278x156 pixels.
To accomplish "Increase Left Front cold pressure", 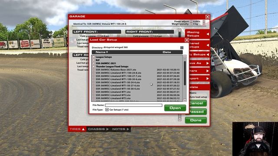I will point(118,36).
